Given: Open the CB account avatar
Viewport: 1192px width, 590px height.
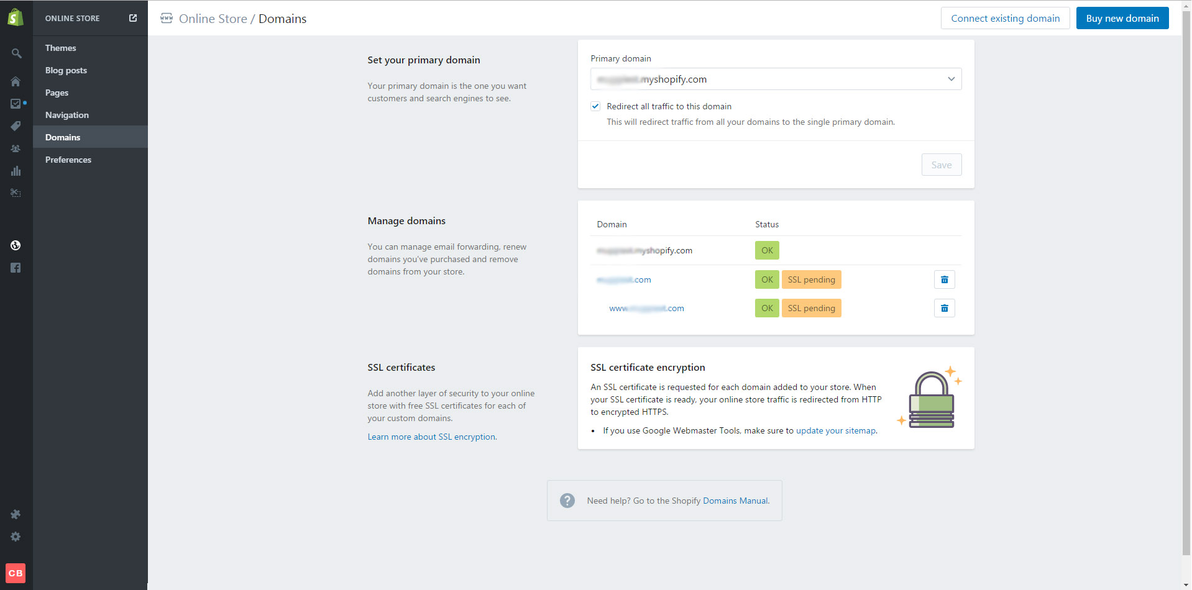Looking at the screenshot, I should click(16, 573).
